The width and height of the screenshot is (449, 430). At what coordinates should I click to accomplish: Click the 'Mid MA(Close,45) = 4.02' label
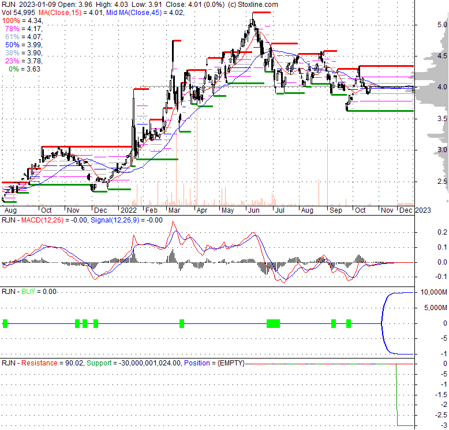[x=145, y=13]
